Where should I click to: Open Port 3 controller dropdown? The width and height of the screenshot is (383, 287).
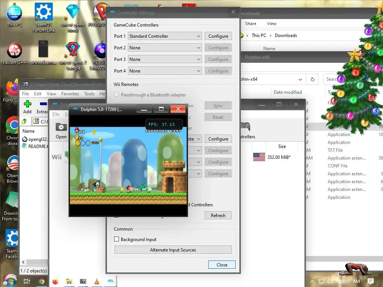pyautogui.click(x=165, y=59)
